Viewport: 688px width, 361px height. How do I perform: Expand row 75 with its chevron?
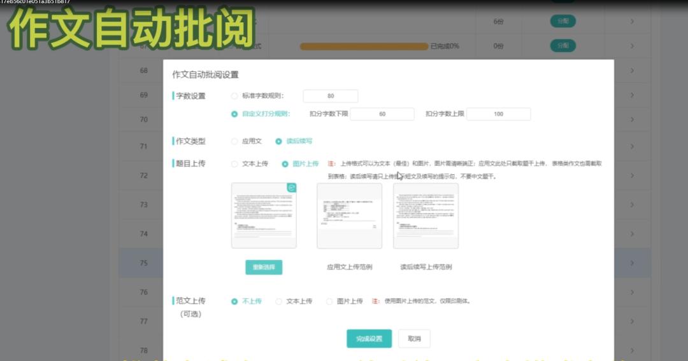click(x=633, y=263)
